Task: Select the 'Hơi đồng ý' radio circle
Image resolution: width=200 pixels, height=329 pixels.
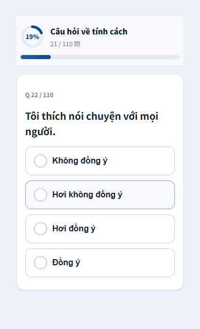Action: tap(41, 229)
